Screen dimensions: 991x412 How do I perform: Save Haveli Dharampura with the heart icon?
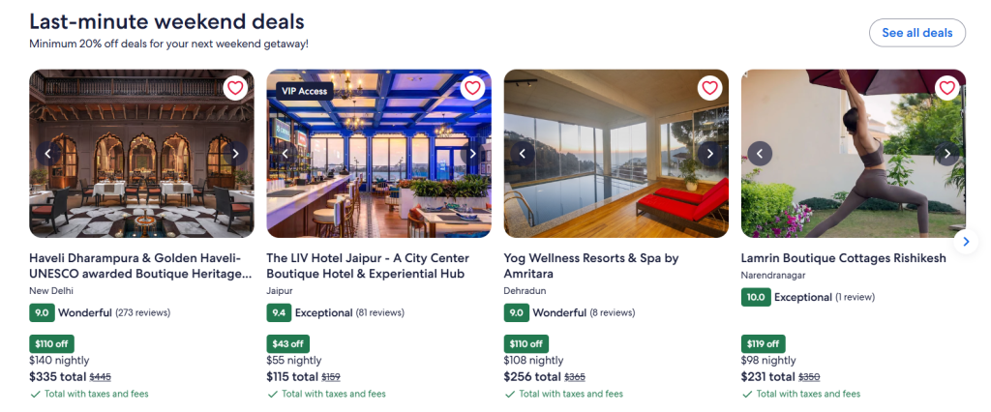[x=235, y=88]
